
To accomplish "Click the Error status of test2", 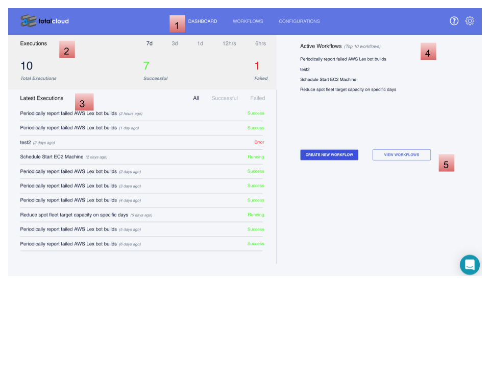I will [x=259, y=143].
